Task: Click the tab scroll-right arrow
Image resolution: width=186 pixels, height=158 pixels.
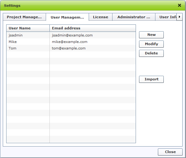Action: (x=180, y=17)
